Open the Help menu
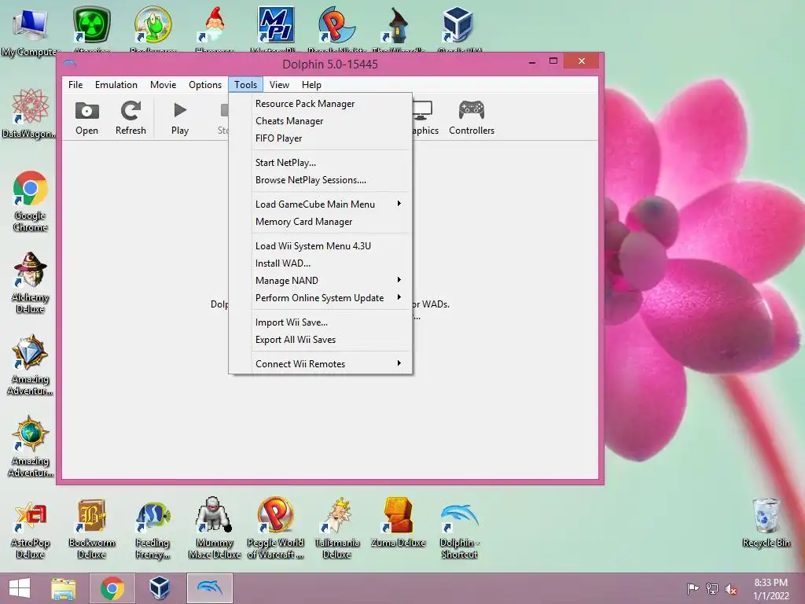The image size is (805, 604). (311, 85)
